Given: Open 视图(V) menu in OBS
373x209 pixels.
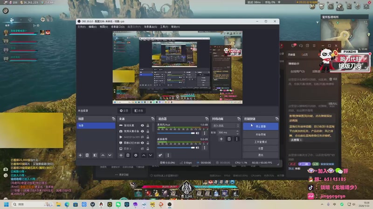Looking at the screenshot, I should point(104,27).
